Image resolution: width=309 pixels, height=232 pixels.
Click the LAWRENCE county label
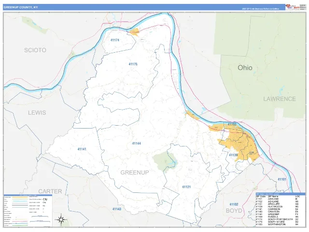[280, 99]
